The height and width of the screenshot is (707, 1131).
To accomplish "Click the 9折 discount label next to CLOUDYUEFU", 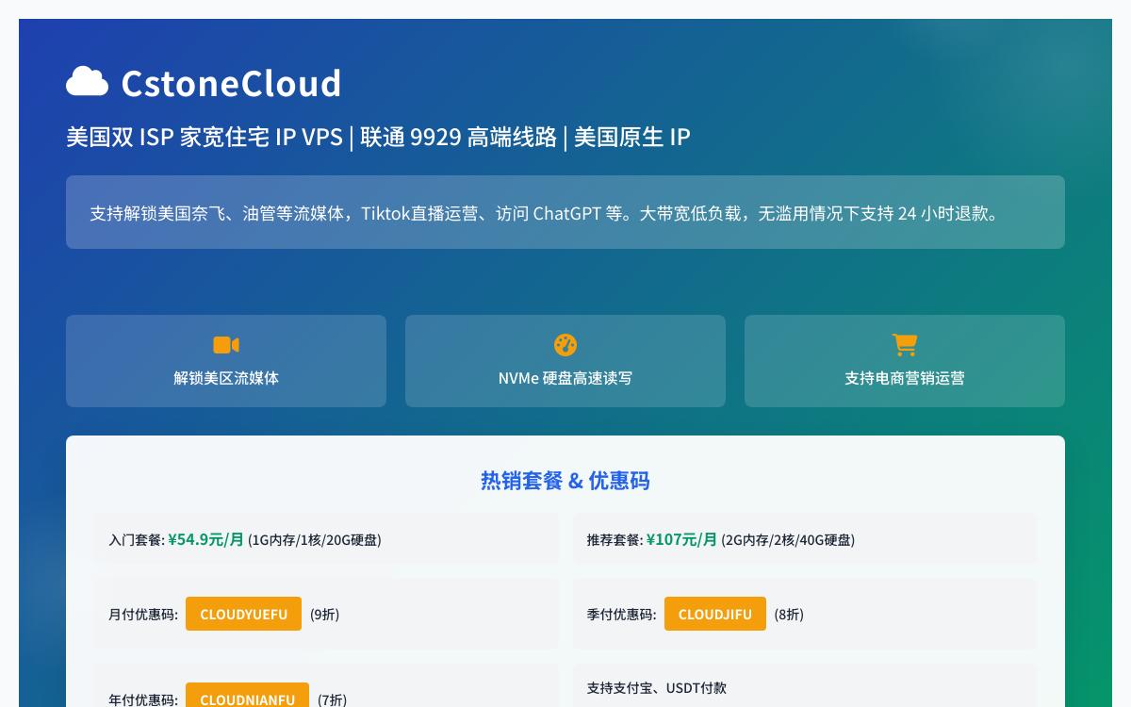I will click(x=323, y=614).
